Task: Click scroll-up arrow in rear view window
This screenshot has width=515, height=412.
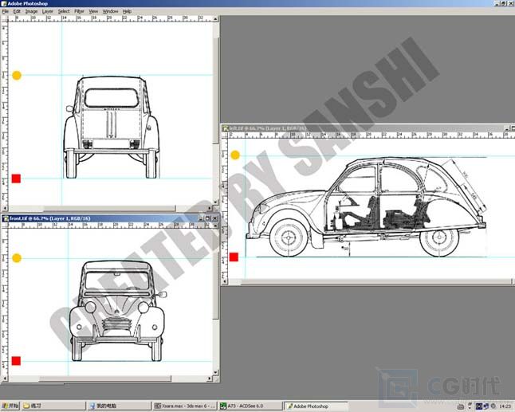Action: (x=215, y=19)
